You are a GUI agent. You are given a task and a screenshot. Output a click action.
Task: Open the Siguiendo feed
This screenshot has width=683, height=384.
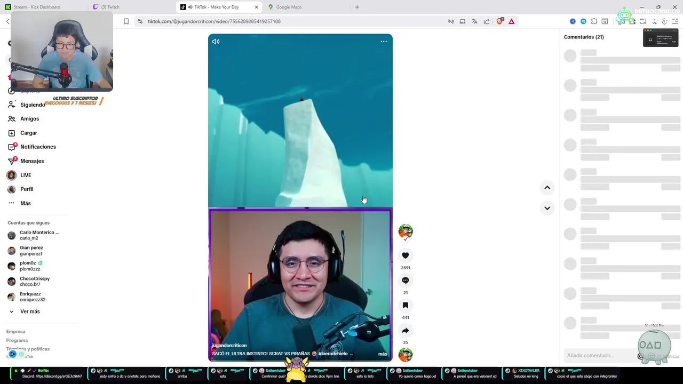(x=33, y=105)
